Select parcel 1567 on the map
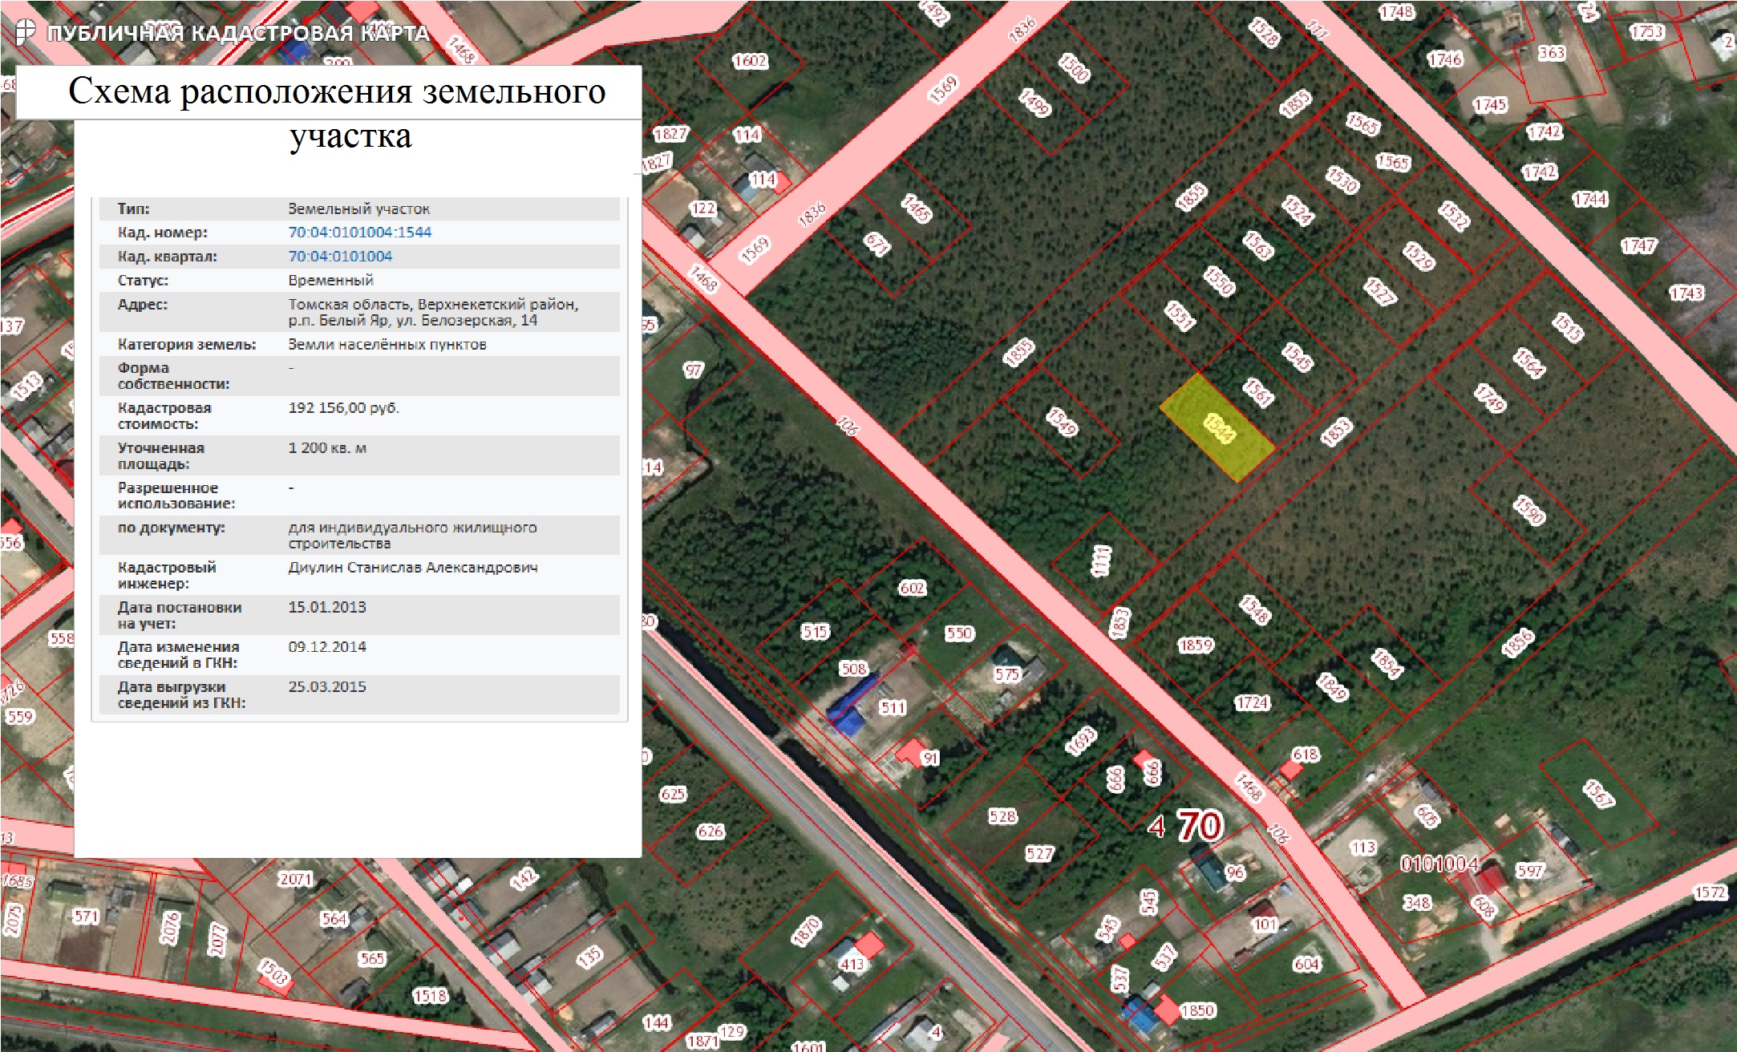The height and width of the screenshot is (1052, 1737). coord(1597,793)
